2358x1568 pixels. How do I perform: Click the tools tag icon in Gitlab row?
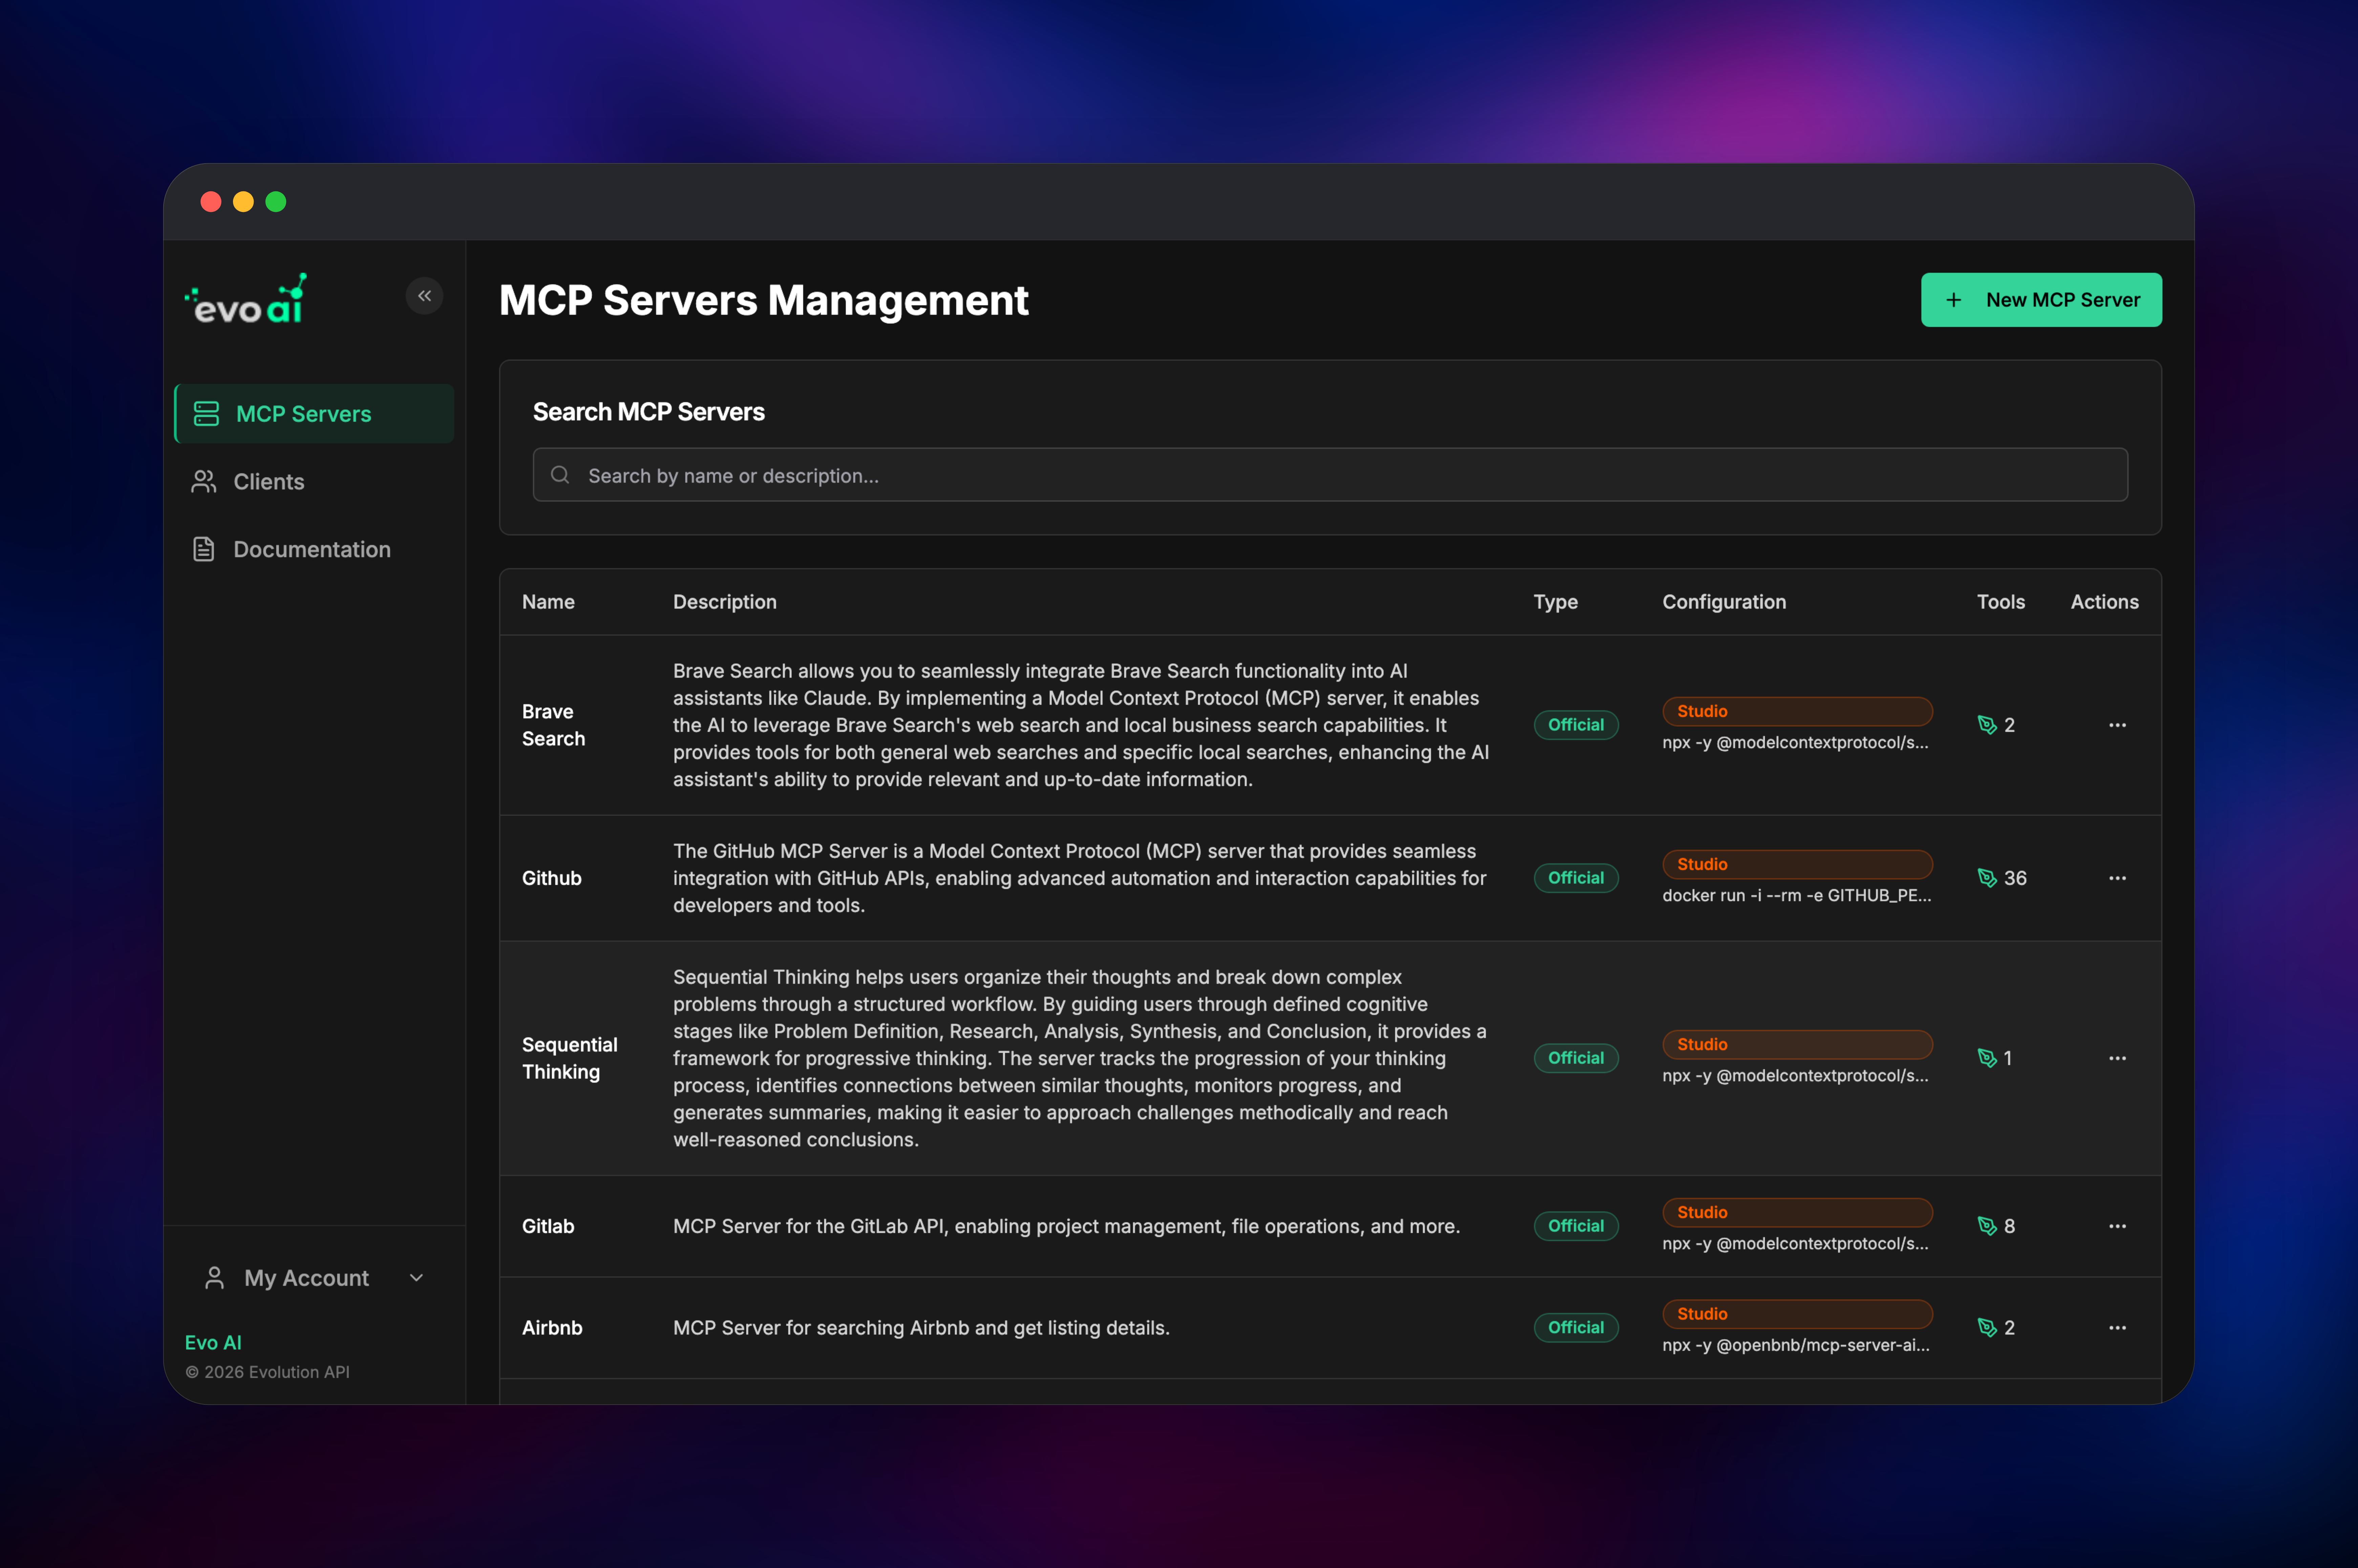click(1987, 1226)
